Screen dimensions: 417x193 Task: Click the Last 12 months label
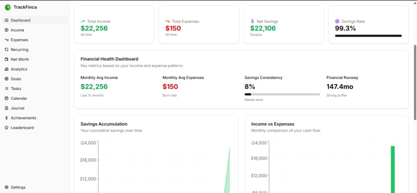(92, 95)
